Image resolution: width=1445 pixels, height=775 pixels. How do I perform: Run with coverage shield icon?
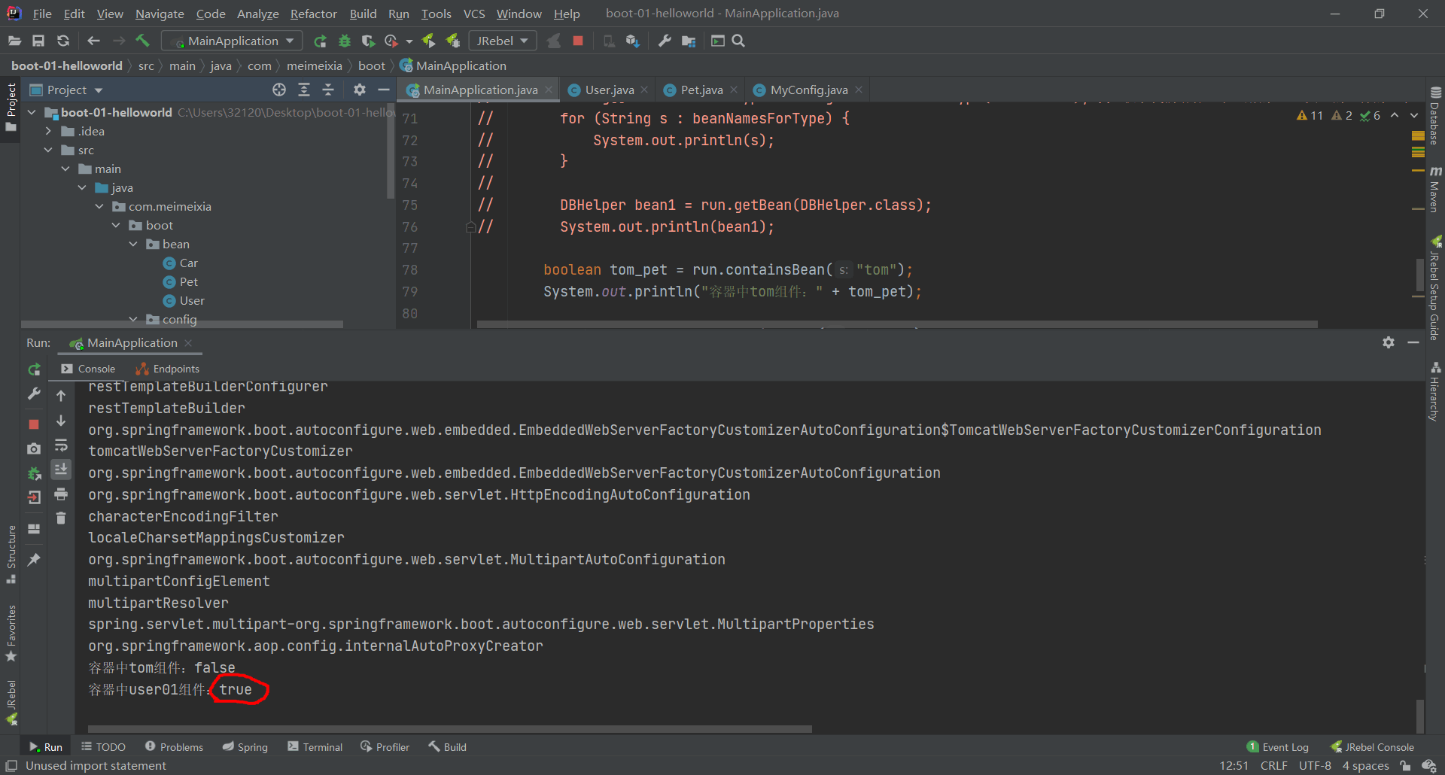click(x=368, y=41)
